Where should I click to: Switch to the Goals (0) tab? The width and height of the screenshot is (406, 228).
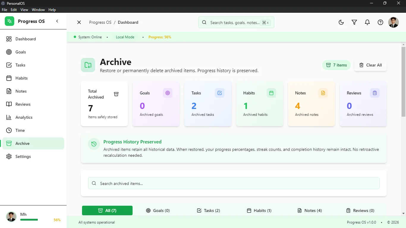pos(158,210)
